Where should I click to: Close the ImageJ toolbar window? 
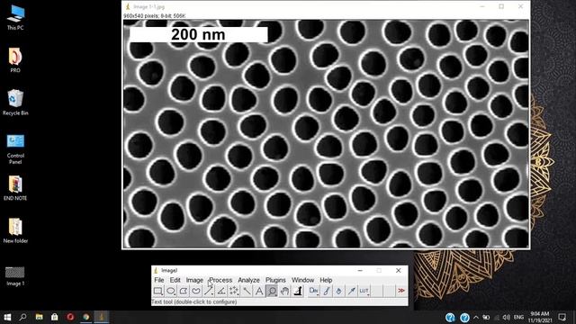click(398, 270)
